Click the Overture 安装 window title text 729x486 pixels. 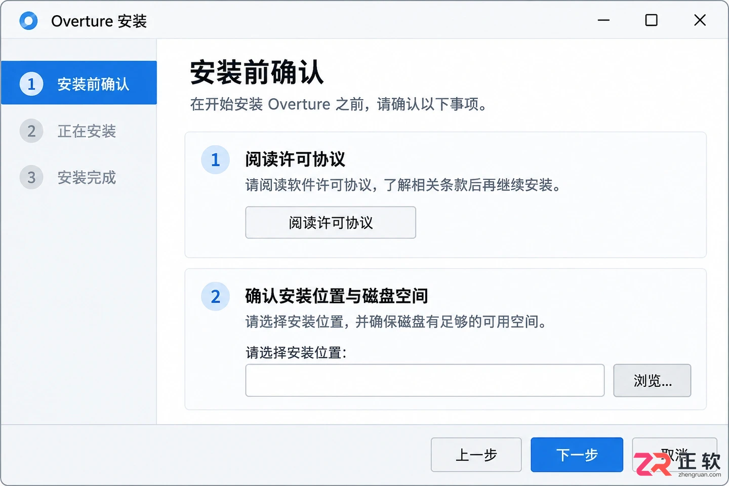[x=99, y=21]
